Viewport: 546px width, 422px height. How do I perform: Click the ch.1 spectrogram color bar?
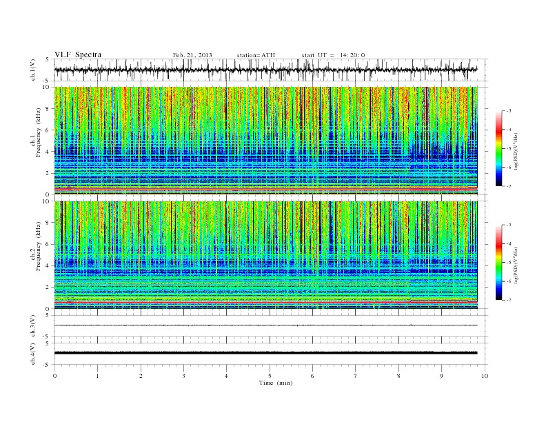tap(498, 149)
